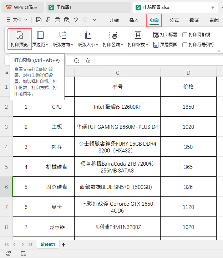Image resolution: width=223 pixels, height=258 pixels.
Task: Go to last sheet navigation arrow
Action: (30, 244)
